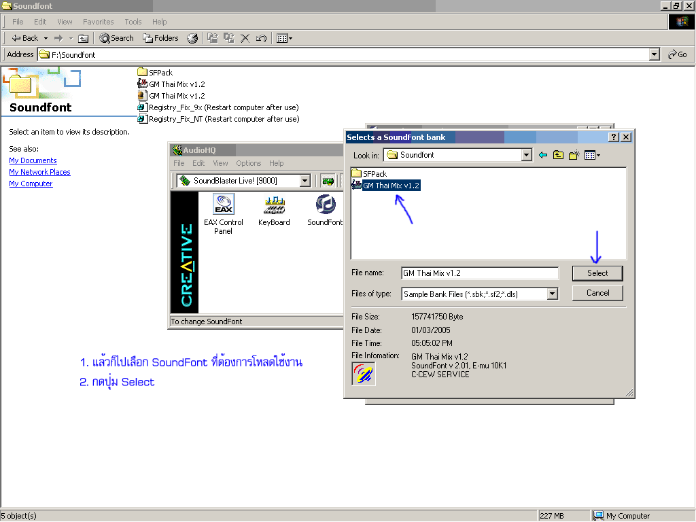Select the SFPack folder in Explorer file list
The height and width of the screenshot is (522, 696).
156,72
